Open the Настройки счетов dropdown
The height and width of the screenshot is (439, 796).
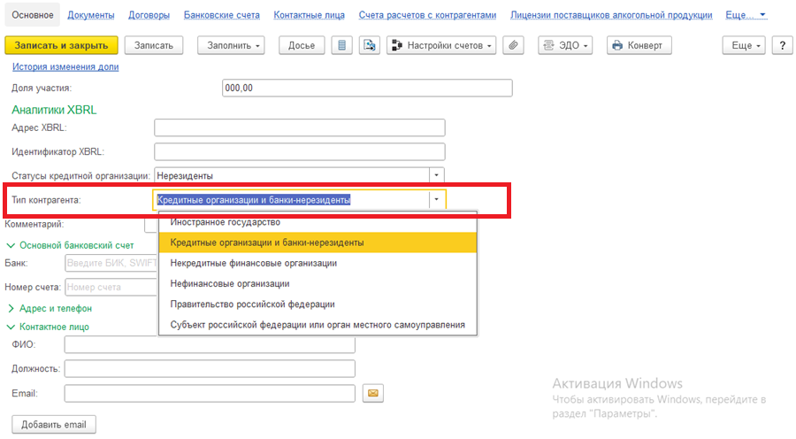click(x=441, y=45)
